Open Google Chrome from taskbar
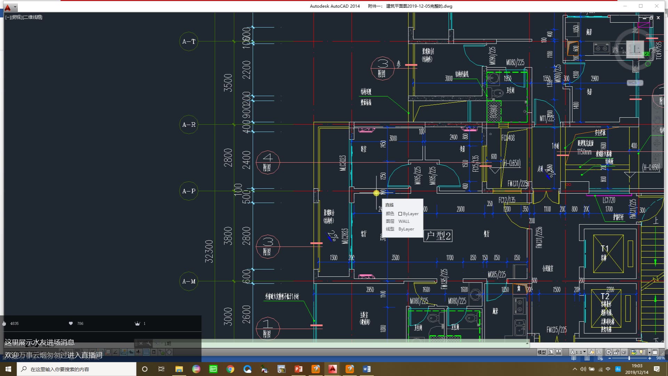Screen dimensions: 668x376 (x=230, y=369)
